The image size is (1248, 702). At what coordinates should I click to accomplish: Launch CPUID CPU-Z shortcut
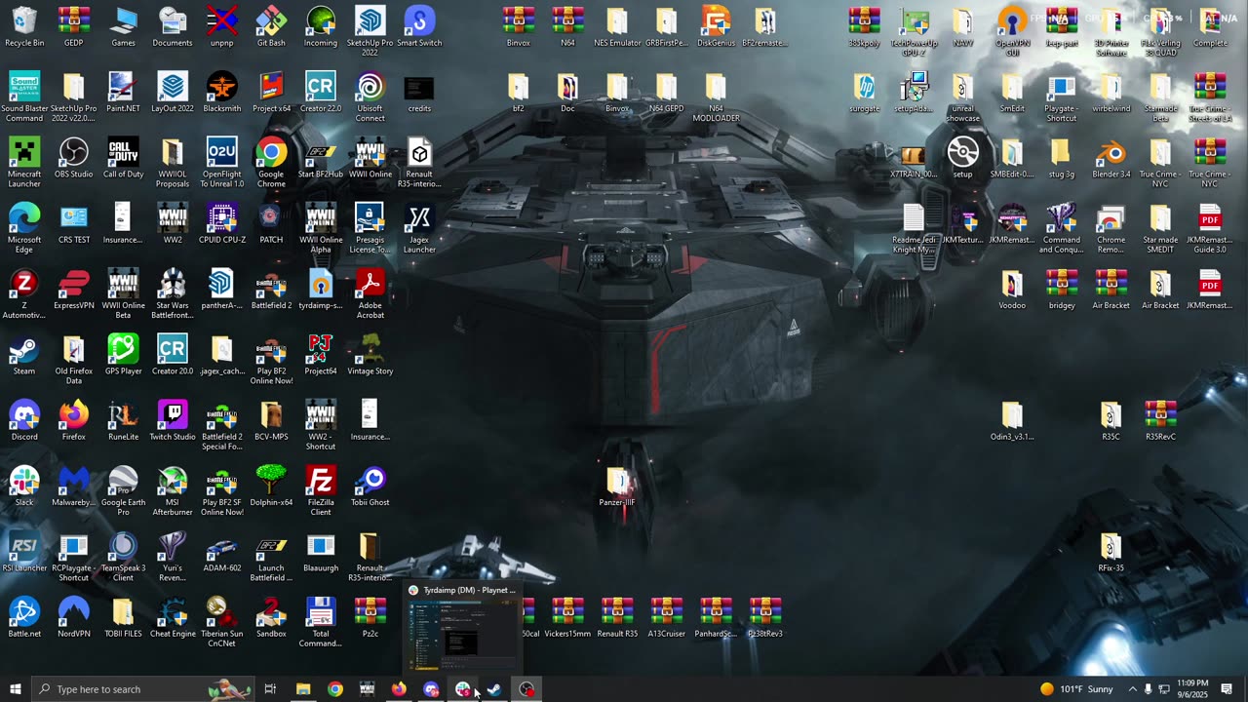[222, 223]
